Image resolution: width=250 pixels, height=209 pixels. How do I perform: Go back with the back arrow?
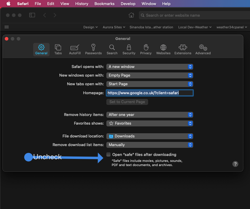[45, 15]
